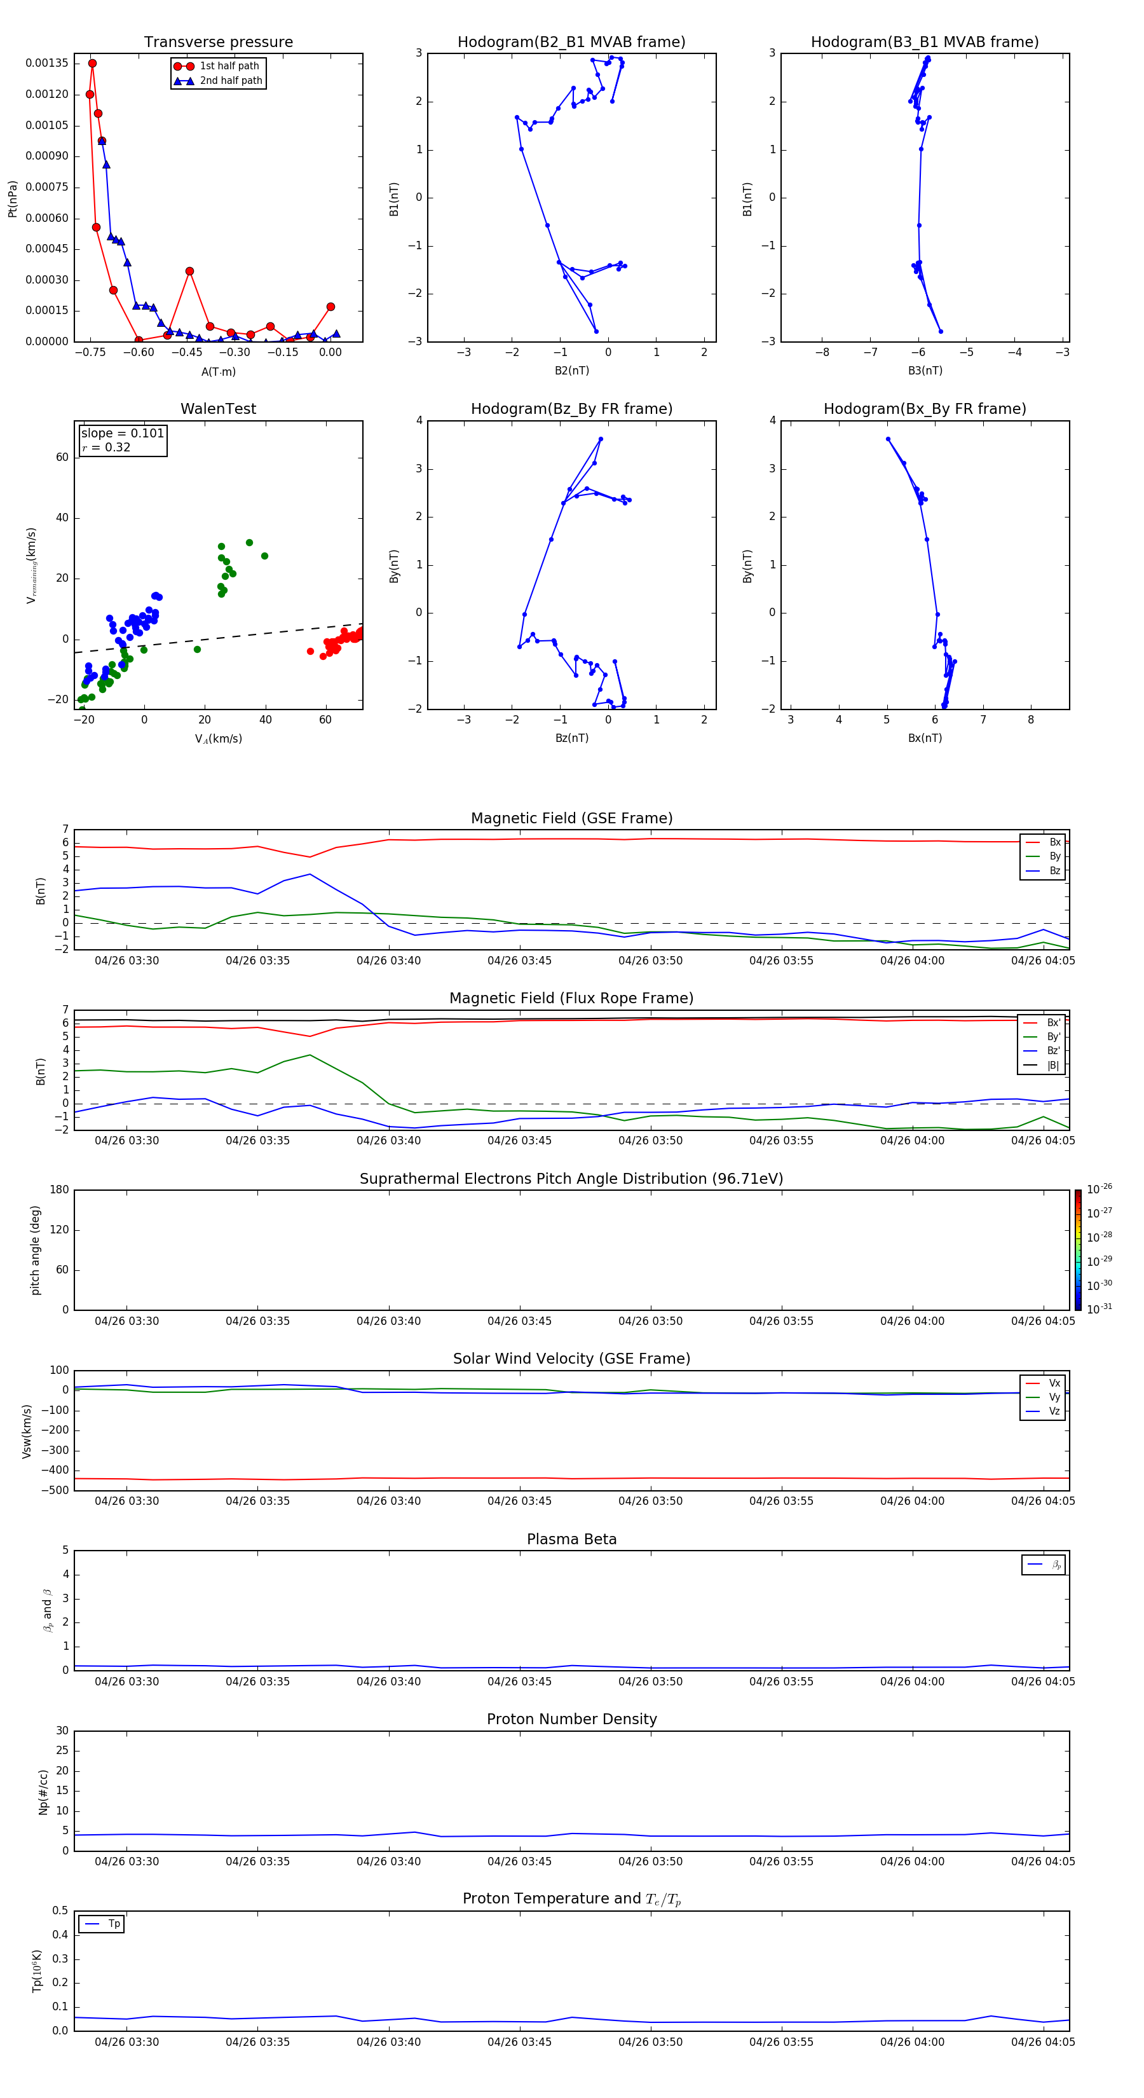Viewport: 1144px width, 2098px height.
Task: Click the |B| legend entry in Flux Rope plot
Action: click(x=1042, y=1066)
